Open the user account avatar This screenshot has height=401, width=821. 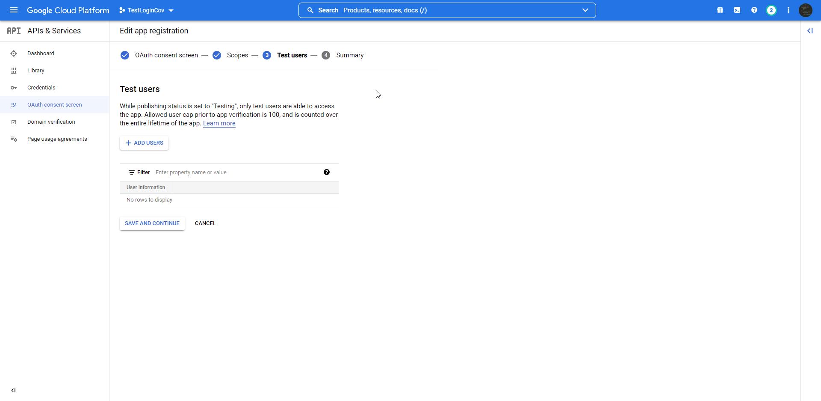point(806,10)
